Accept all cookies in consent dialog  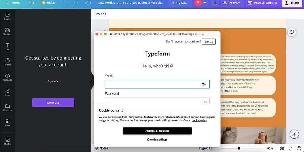(157, 131)
